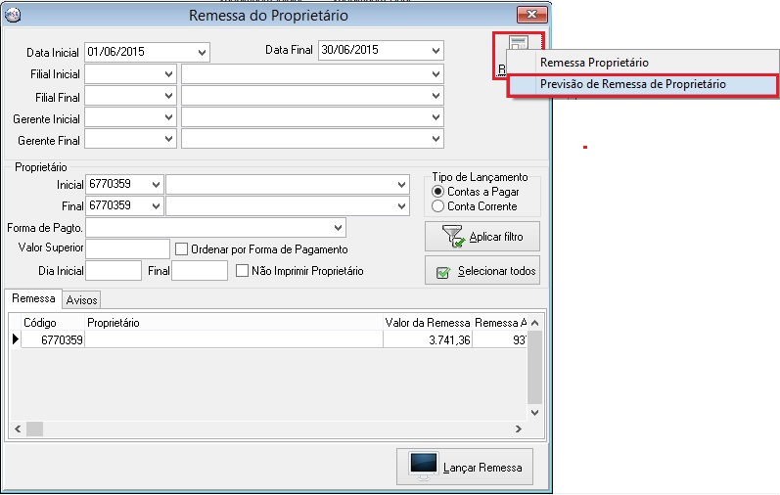This screenshot has height=495, width=780.
Task: Switch to the Remessa tab
Action: [x=33, y=298]
